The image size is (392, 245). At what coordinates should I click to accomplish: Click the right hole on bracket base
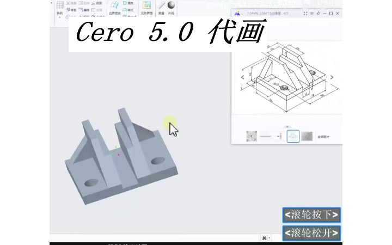pyautogui.click(x=158, y=161)
